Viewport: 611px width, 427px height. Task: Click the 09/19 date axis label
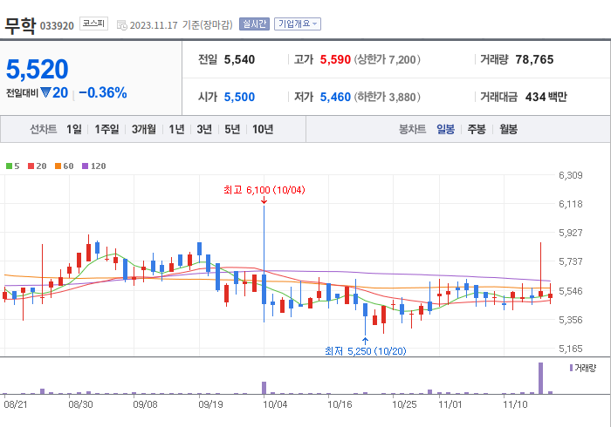[211, 404]
